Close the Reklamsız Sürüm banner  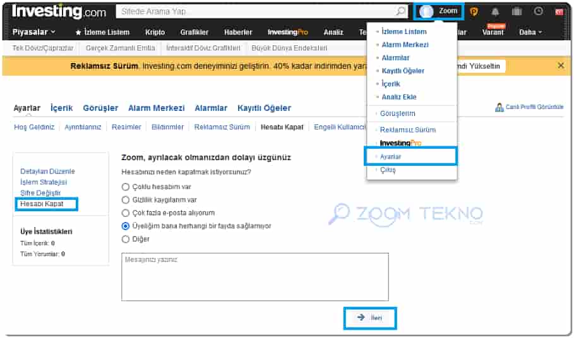(x=561, y=66)
